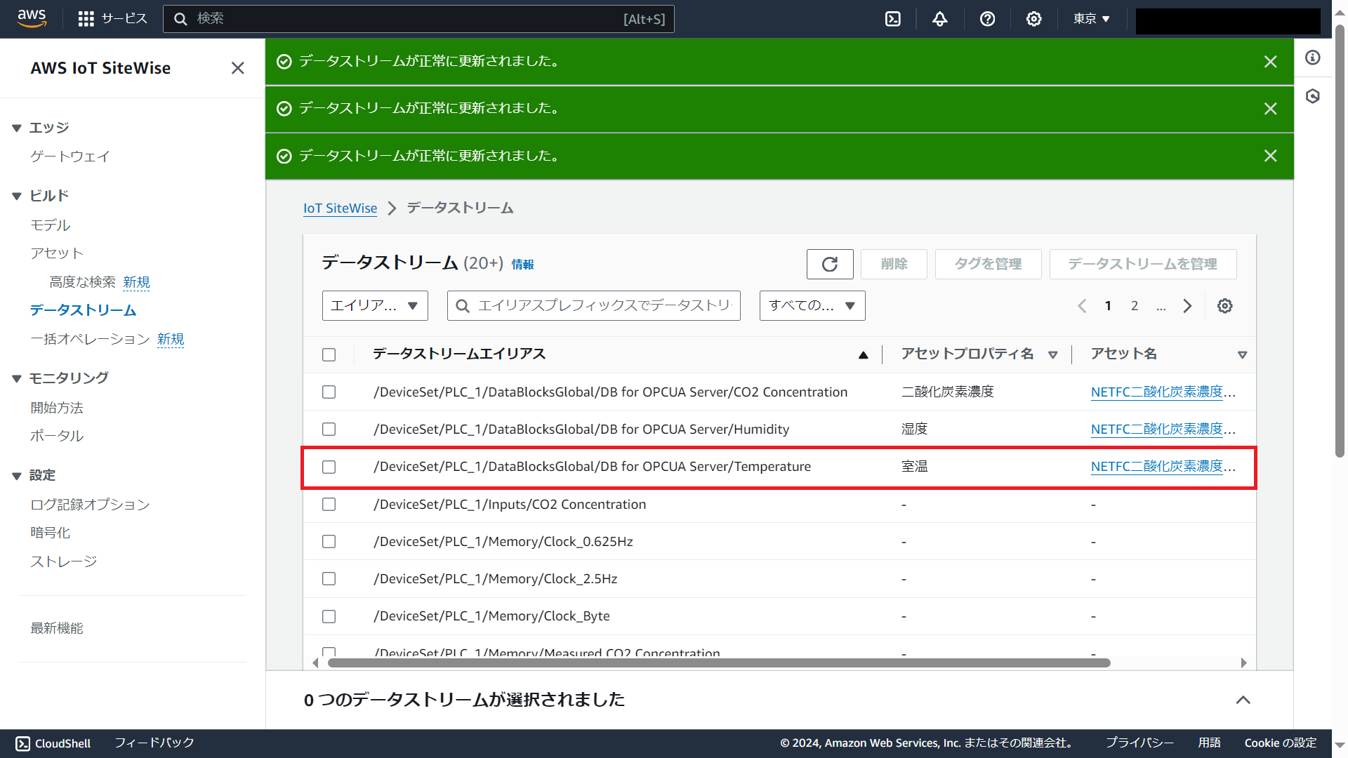Check the Humidity data stream row checkbox
Viewport: 1348px width, 758px height.
(329, 429)
